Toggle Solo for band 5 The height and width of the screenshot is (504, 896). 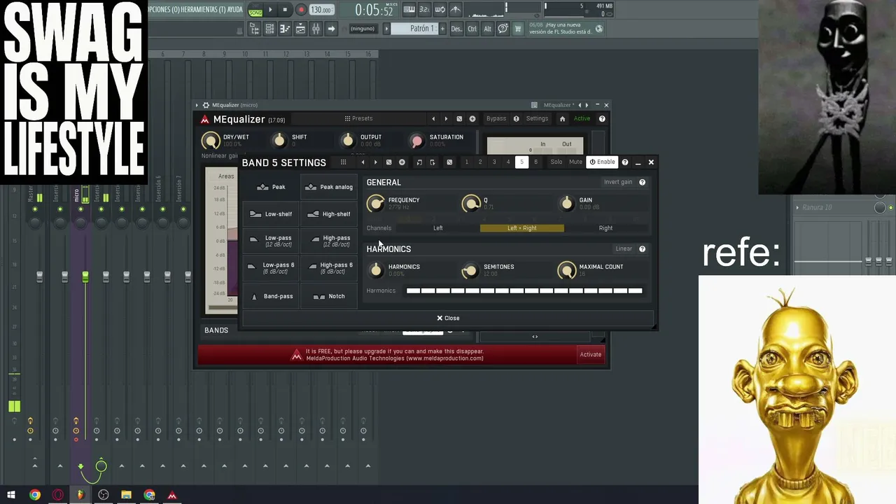point(556,162)
